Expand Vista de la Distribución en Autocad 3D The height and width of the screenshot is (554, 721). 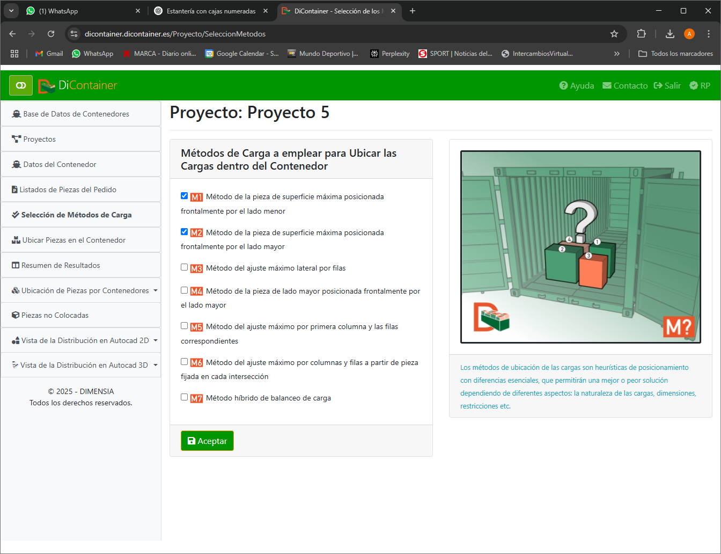156,365
